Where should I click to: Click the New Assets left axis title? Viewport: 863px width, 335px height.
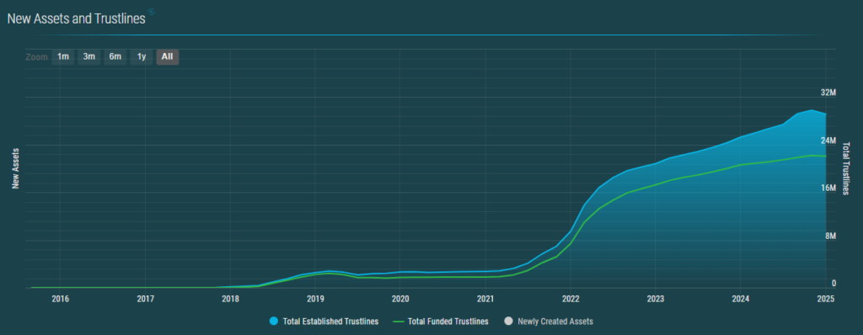point(16,168)
